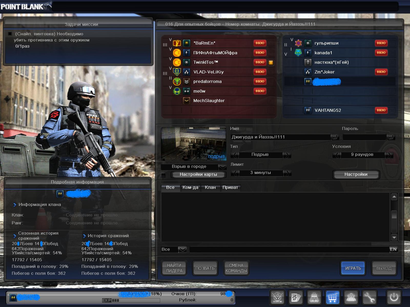Image resolution: width=410 pixels, height=307 pixels.
Task: Toggle the checkbox beside Настройки карты
Action: point(163,175)
